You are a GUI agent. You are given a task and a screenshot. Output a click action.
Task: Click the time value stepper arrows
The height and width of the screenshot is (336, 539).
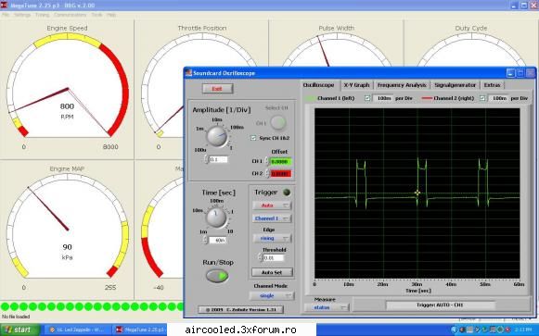[206, 241]
